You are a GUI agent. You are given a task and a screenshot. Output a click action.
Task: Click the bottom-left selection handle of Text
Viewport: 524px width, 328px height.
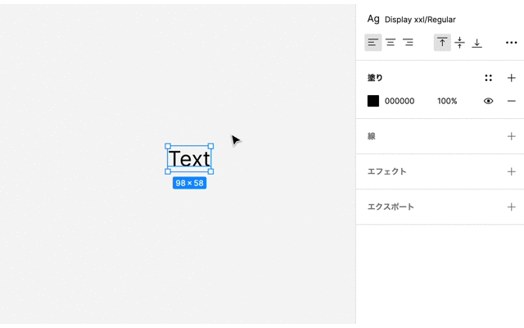pyautogui.click(x=168, y=171)
